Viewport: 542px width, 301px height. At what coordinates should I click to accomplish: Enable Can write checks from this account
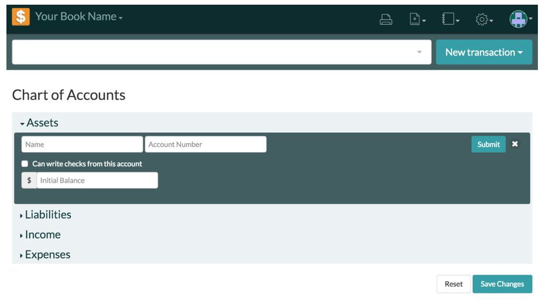(x=25, y=163)
